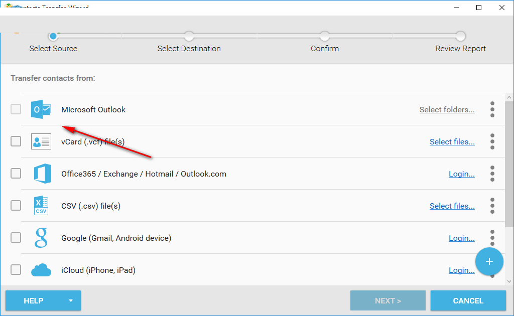Click the iCloud (iPhone, iPad) label
The height and width of the screenshot is (316, 514).
pos(98,270)
